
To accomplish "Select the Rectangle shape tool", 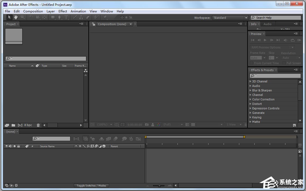I will point(53,17).
